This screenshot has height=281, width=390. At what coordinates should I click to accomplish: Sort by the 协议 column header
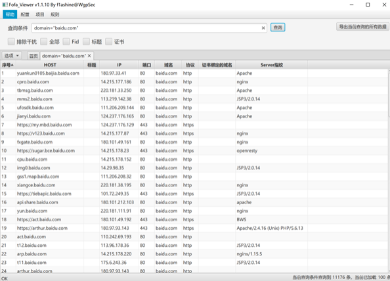pos(190,65)
